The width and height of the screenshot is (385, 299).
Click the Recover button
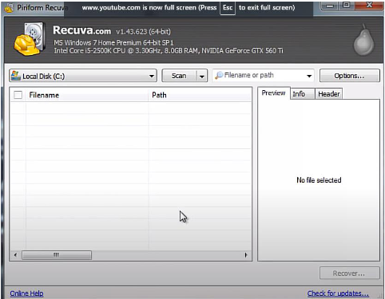point(349,273)
